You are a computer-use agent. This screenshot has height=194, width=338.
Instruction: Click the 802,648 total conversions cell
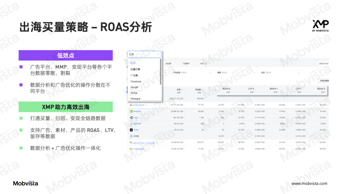point(200,99)
